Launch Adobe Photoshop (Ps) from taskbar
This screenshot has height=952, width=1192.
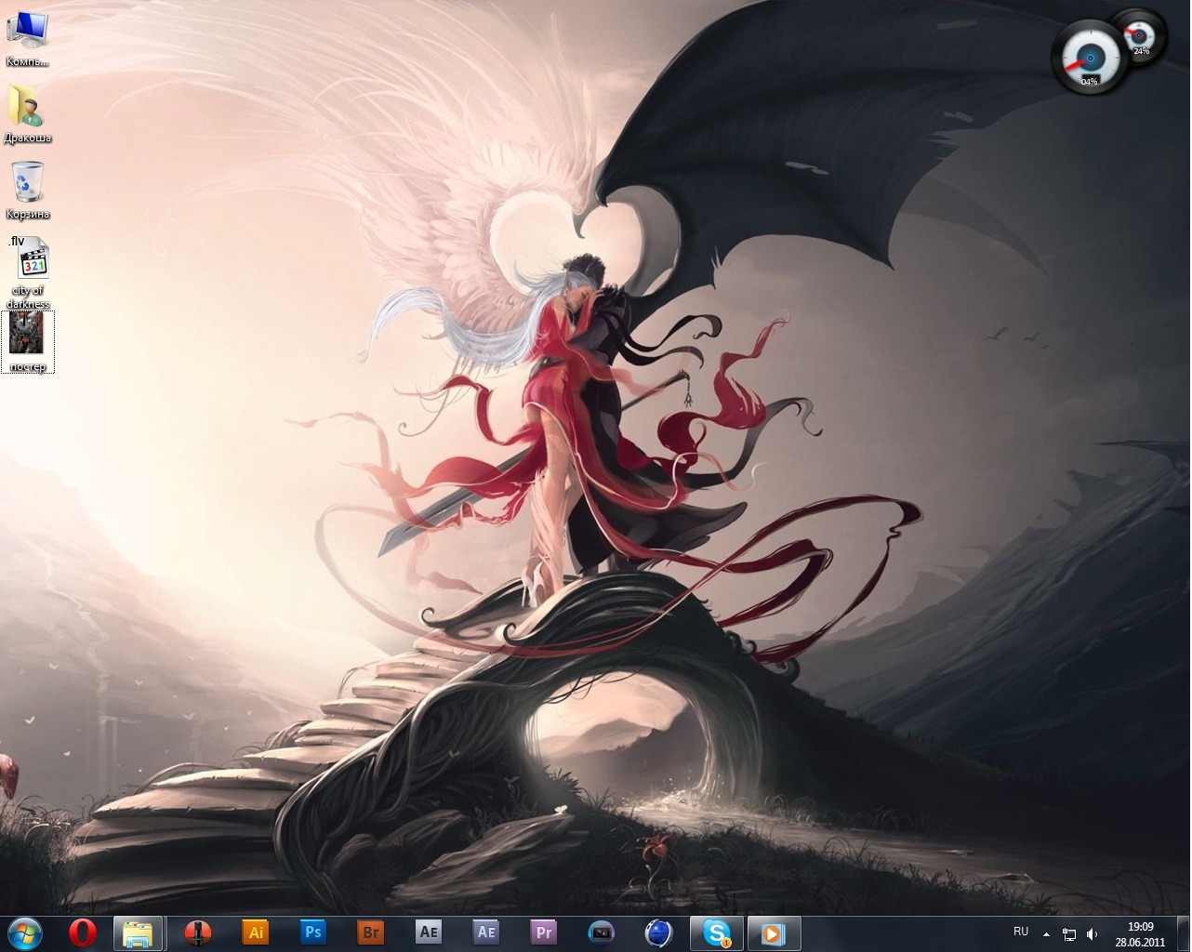[312, 932]
